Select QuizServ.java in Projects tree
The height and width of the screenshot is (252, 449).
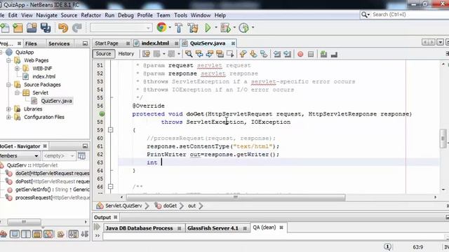pyautogui.click(x=56, y=101)
